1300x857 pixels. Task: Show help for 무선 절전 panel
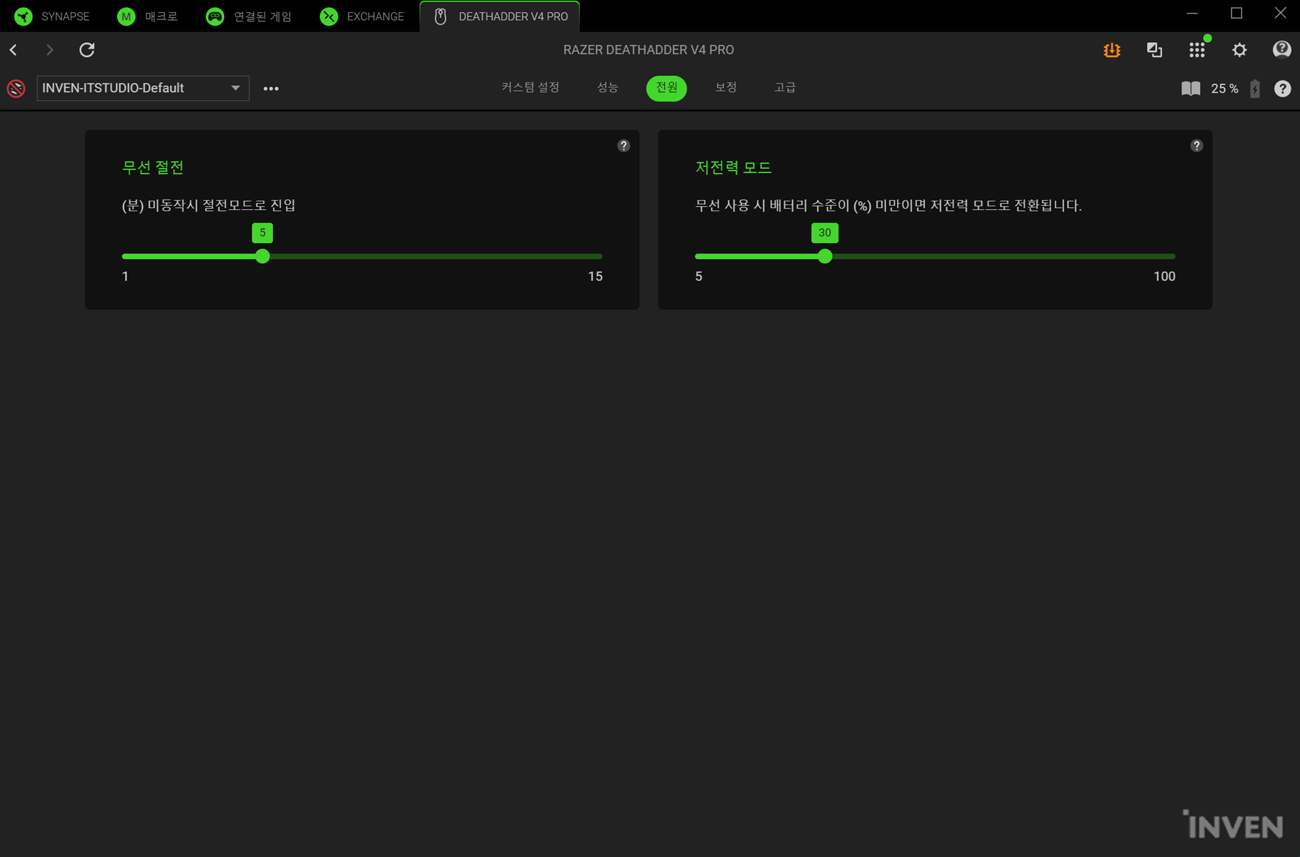pyautogui.click(x=623, y=146)
